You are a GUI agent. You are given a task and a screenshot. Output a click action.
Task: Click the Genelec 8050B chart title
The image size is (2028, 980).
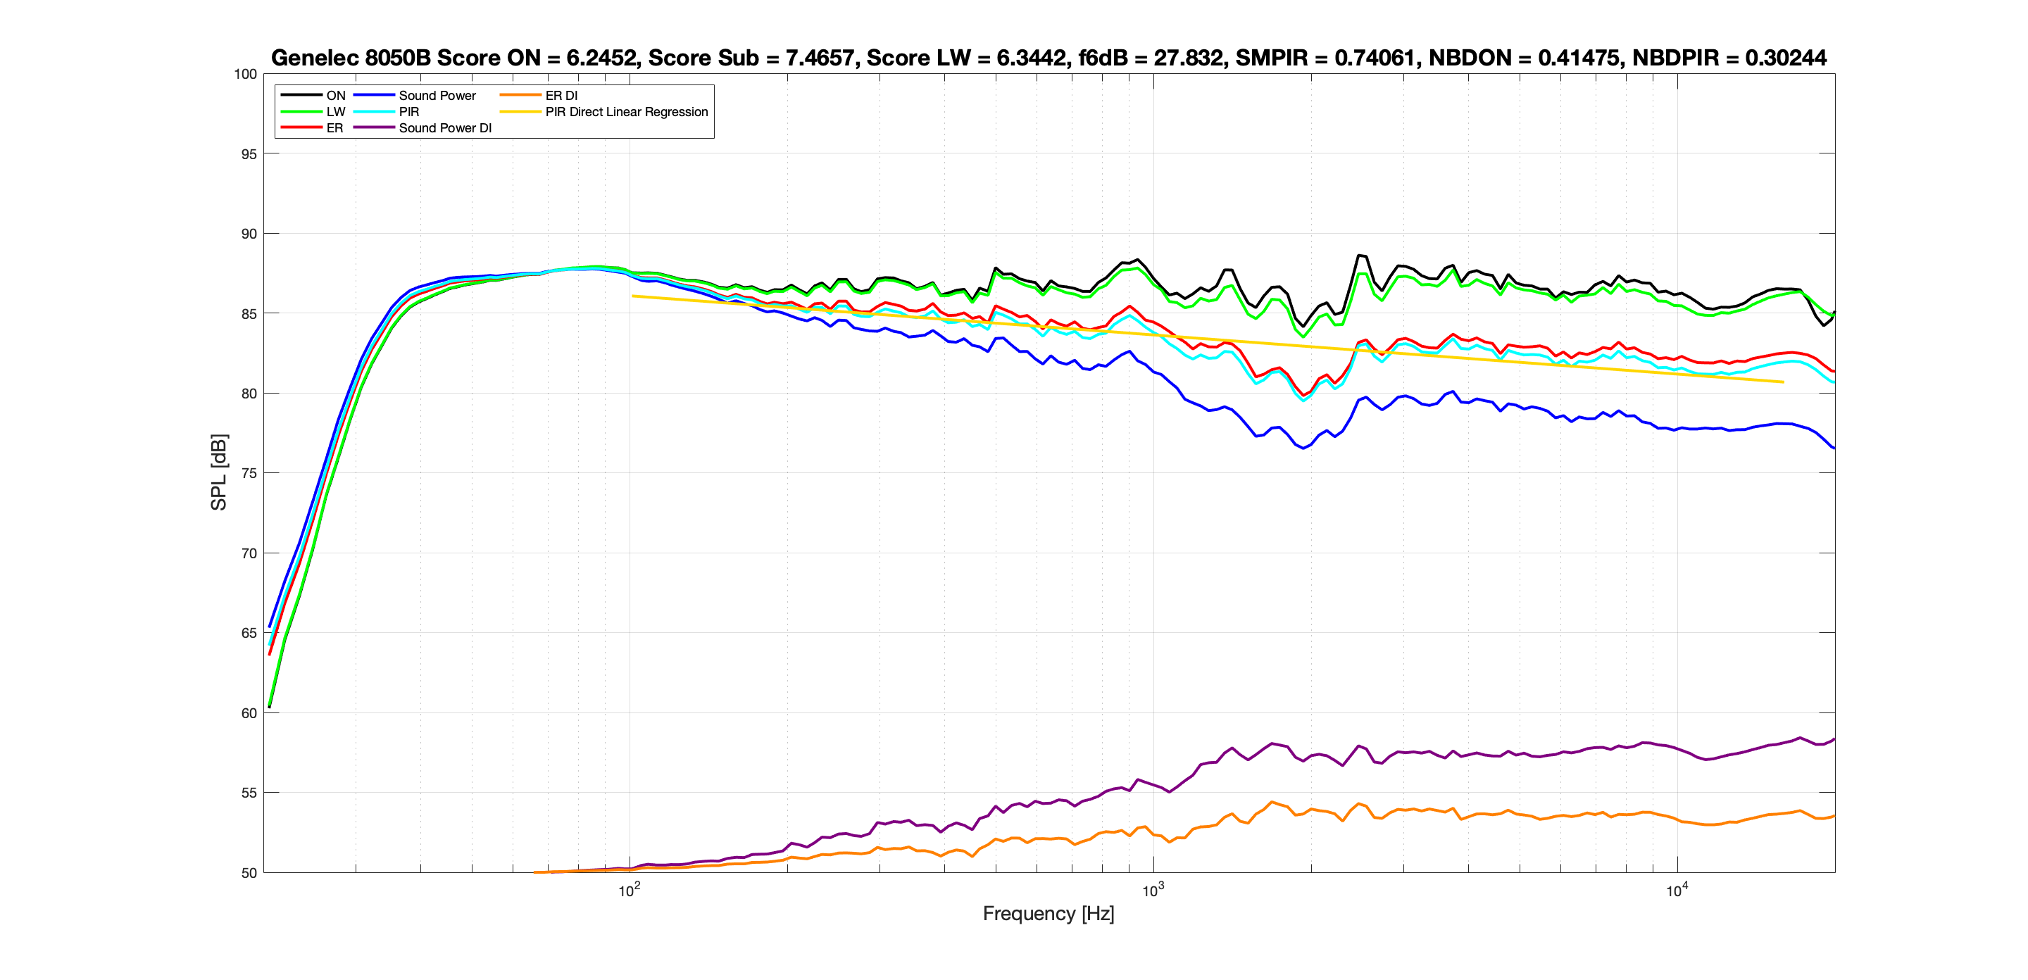1049,58
